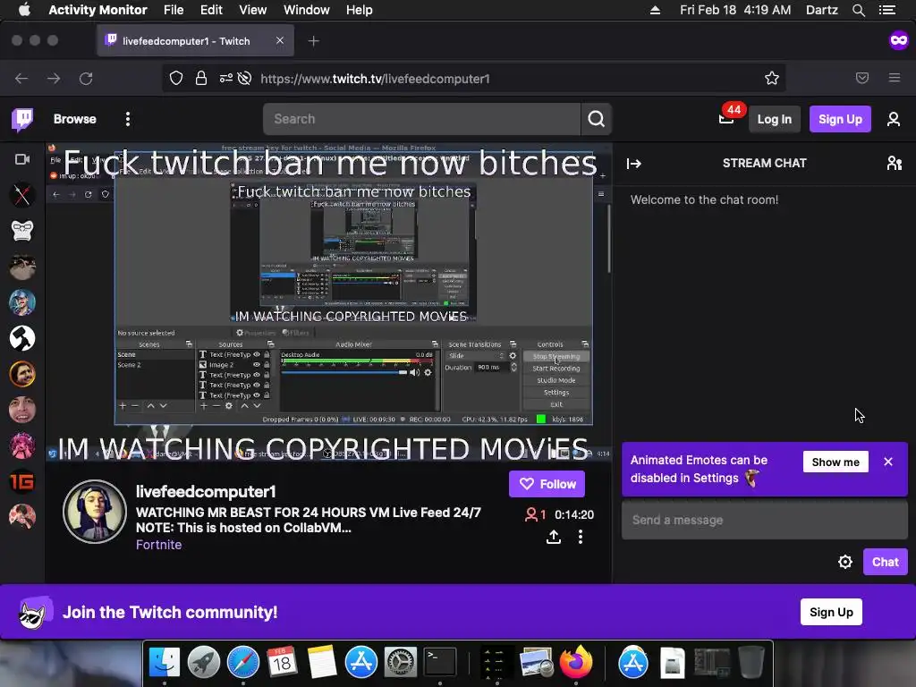Send message with the Chat button
The height and width of the screenshot is (687, 916).
tap(885, 562)
